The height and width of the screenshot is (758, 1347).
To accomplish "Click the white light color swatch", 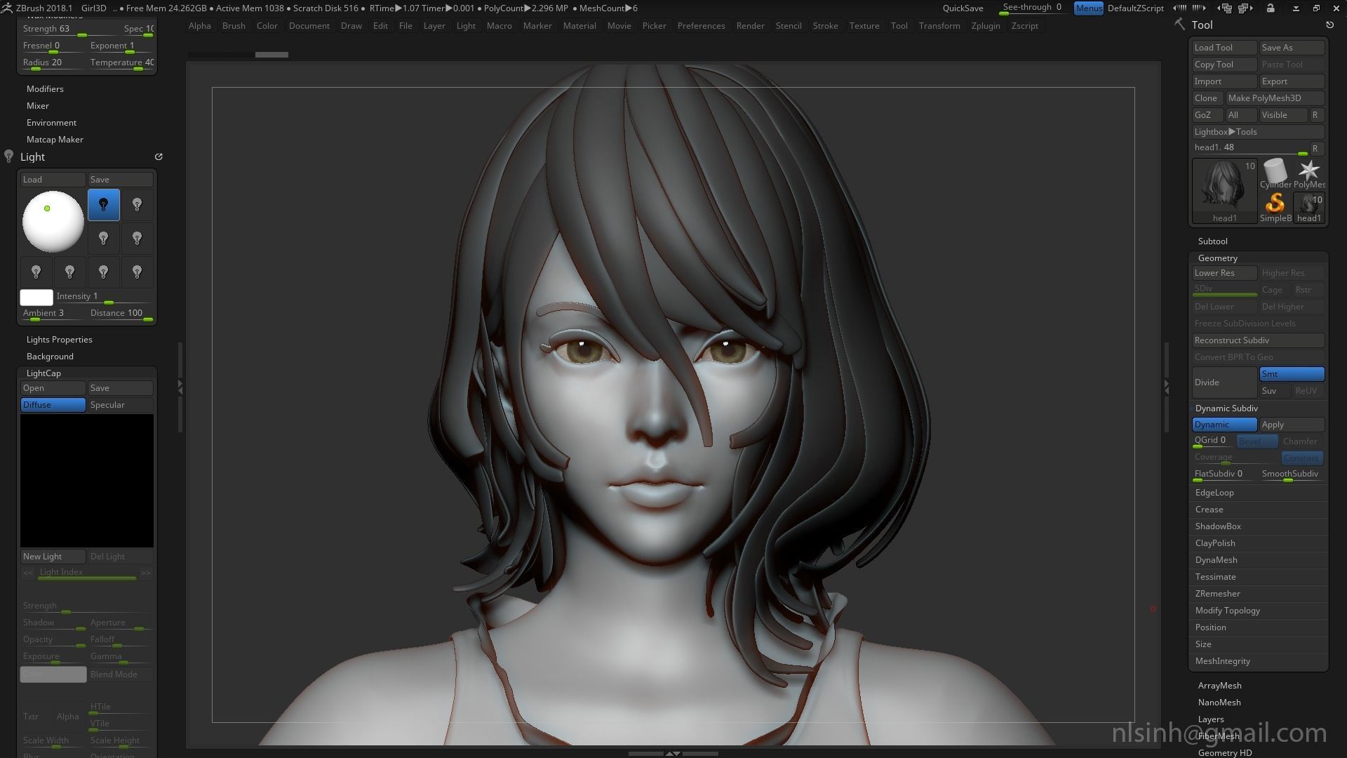I will tap(36, 298).
